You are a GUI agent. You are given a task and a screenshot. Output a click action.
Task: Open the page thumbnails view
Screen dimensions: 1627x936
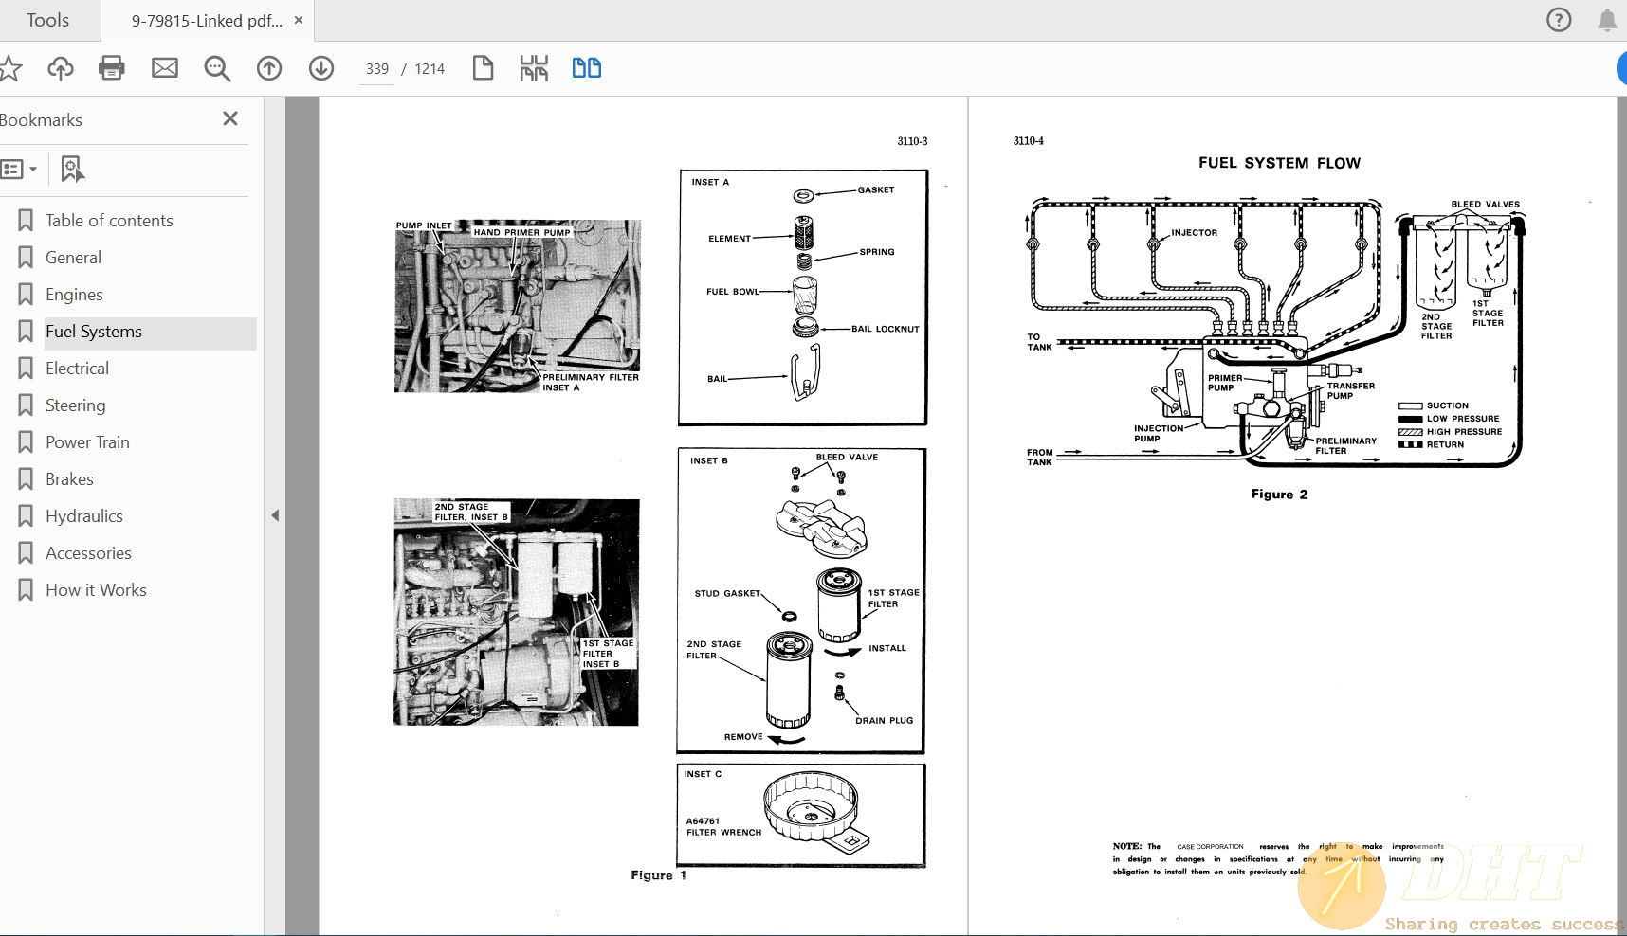pos(534,67)
